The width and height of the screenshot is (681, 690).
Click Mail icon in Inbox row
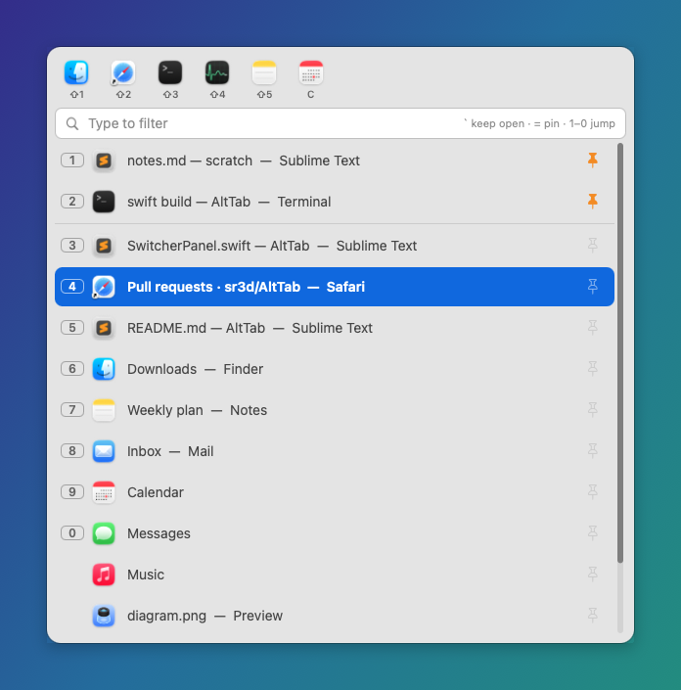[104, 451]
